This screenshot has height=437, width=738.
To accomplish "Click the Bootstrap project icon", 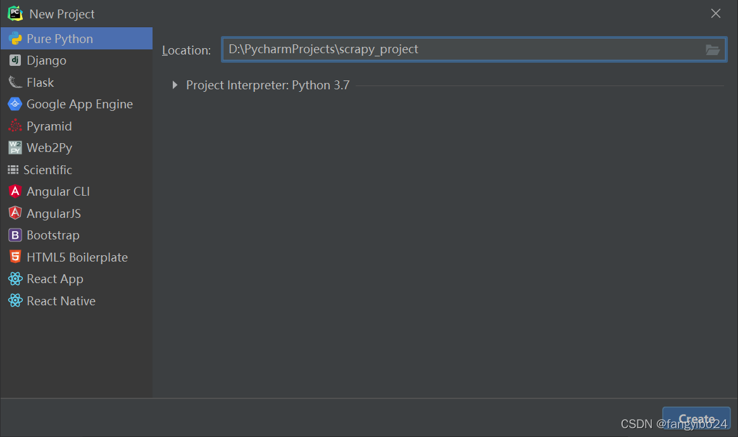I will click(x=15, y=236).
